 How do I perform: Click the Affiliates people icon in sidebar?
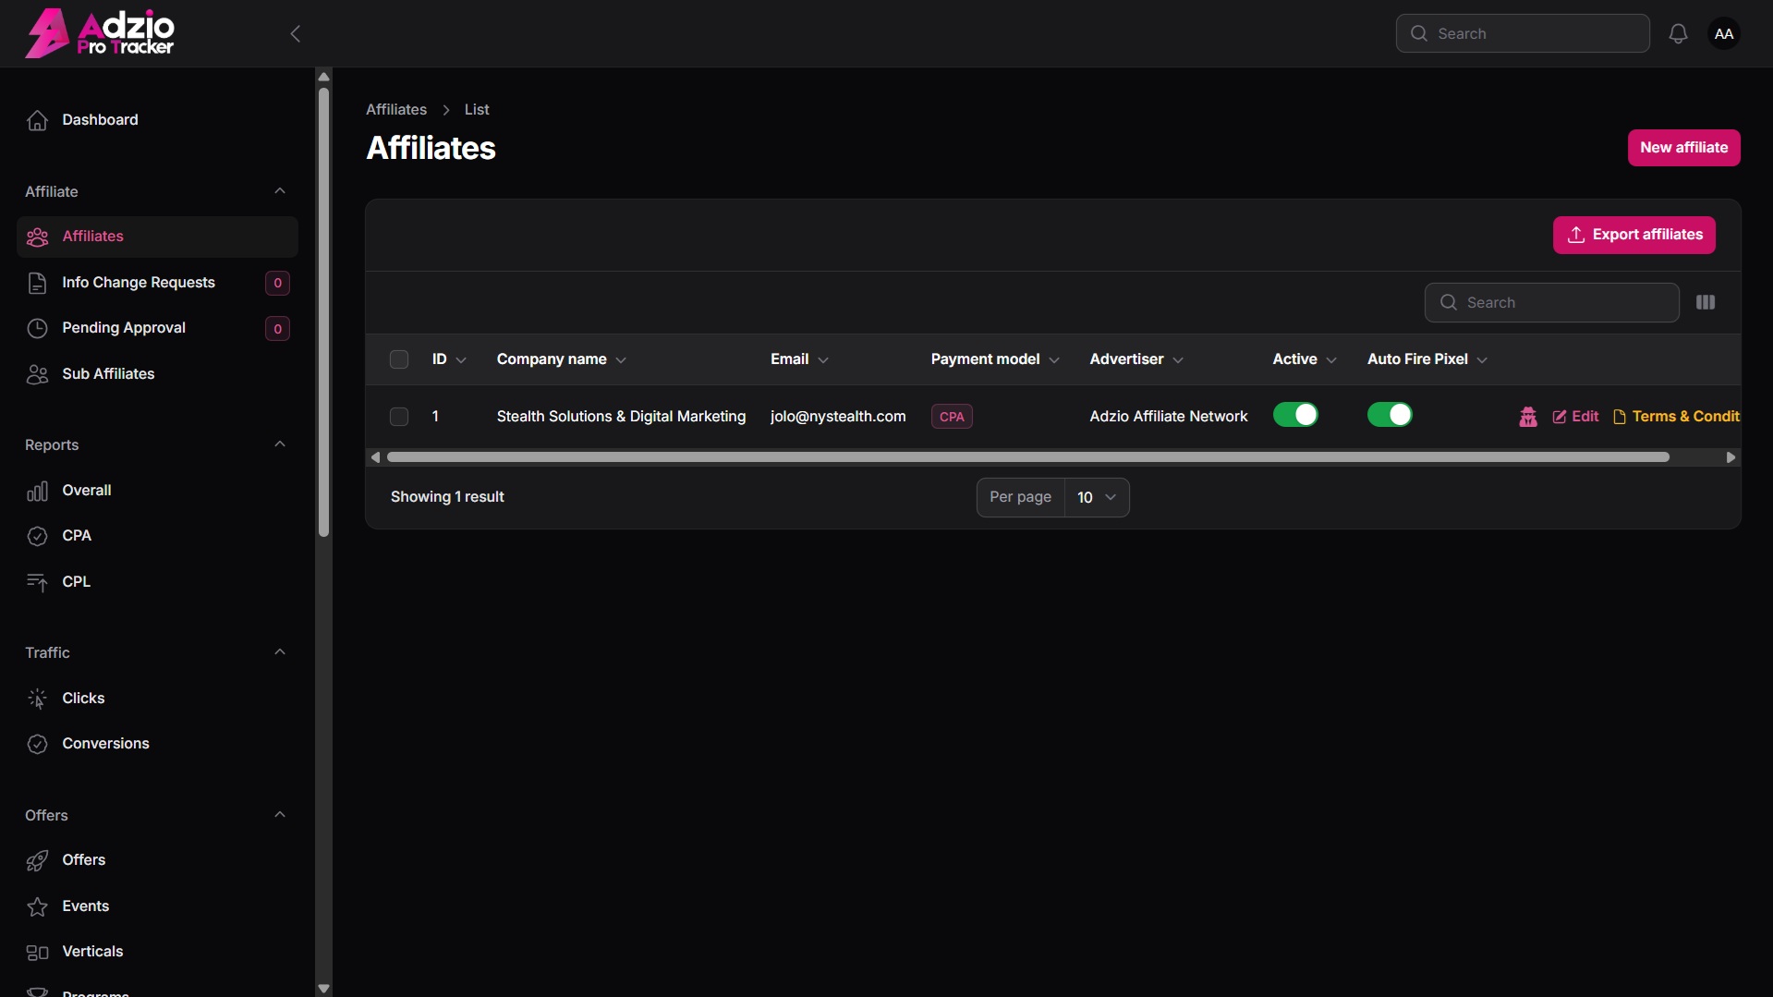pyautogui.click(x=37, y=237)
